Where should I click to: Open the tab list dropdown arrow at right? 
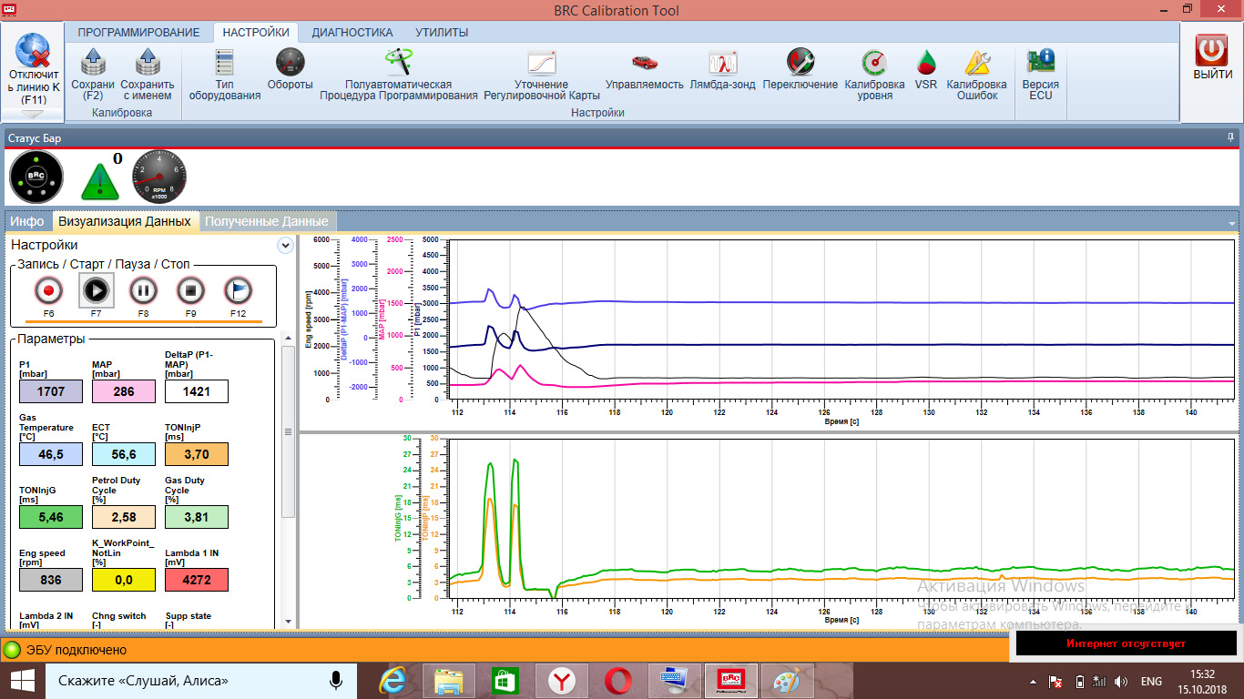[1232, 223]
